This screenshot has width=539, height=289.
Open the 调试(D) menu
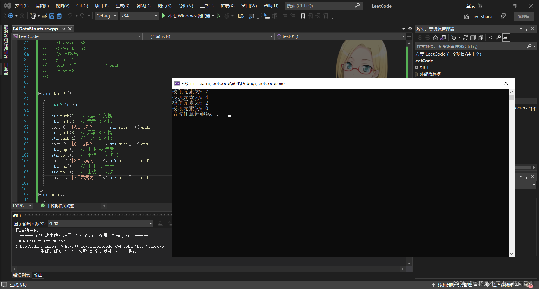[143, 6]
